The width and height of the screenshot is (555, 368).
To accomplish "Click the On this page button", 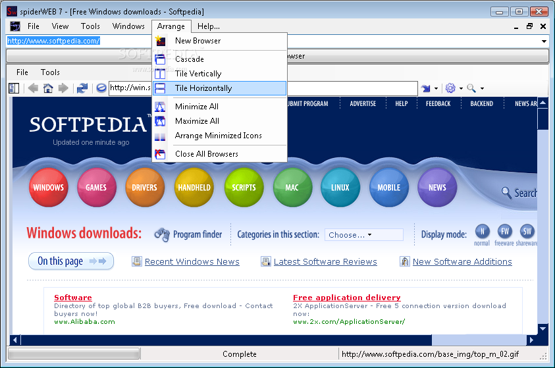I will 71,261.
